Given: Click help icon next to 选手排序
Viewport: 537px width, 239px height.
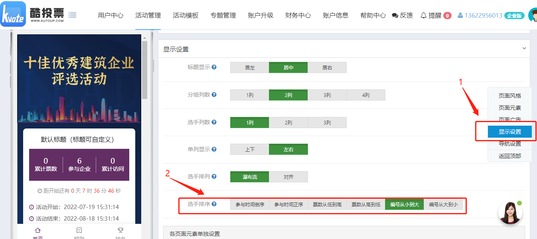Looking at the screenshot, I should [214, 204].
